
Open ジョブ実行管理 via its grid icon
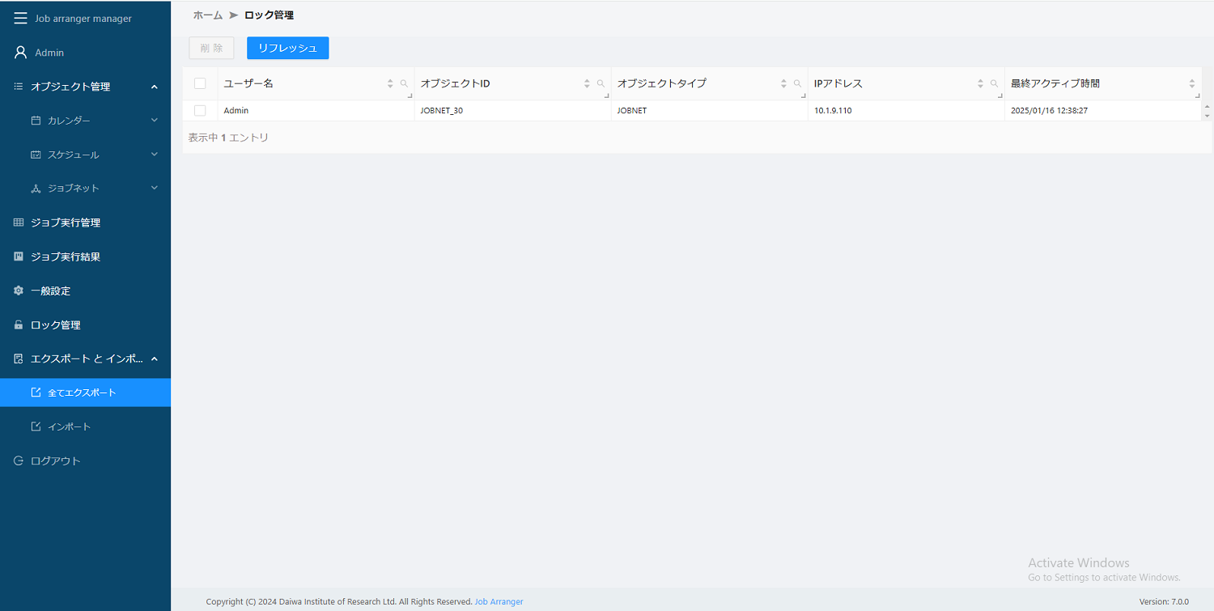click(17, 222)
